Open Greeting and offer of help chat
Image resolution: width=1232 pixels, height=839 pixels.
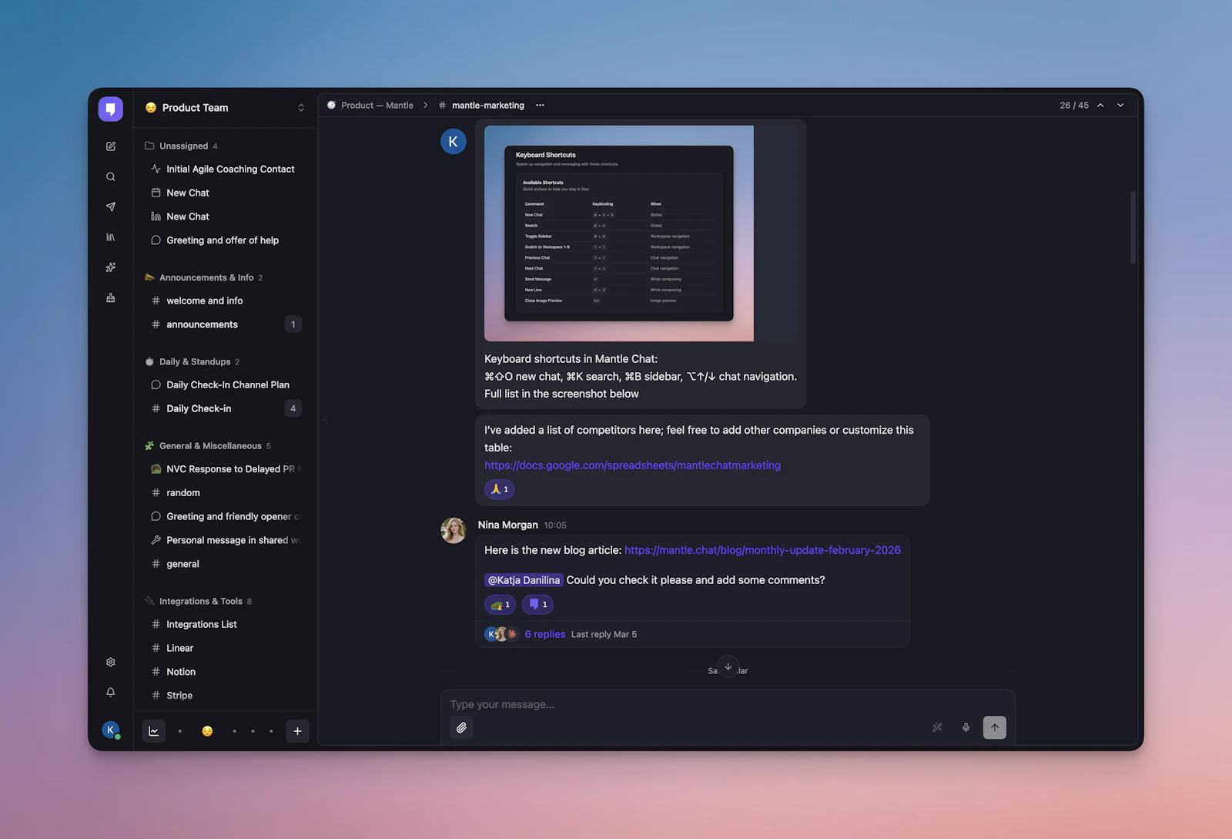pyautogui.click(x=225, y=240)
